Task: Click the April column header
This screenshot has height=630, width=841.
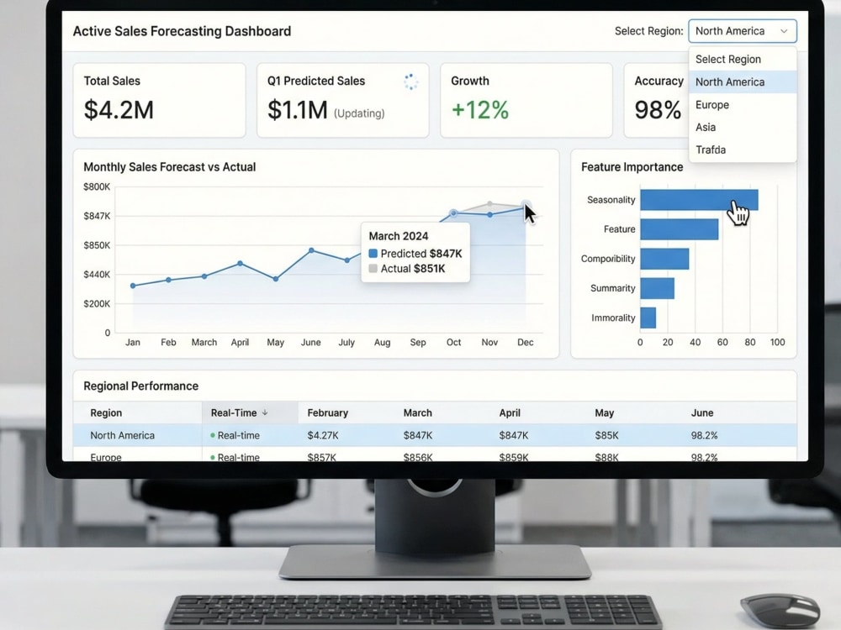Action: [x=510, y=413]
